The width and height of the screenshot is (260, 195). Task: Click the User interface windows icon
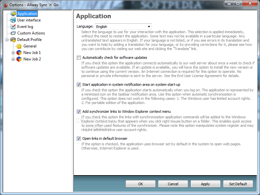[x=13, y=20]
